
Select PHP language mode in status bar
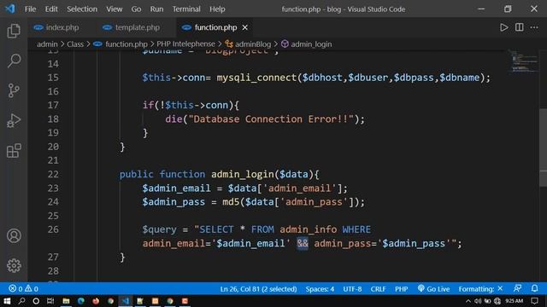tap(401, 289)
